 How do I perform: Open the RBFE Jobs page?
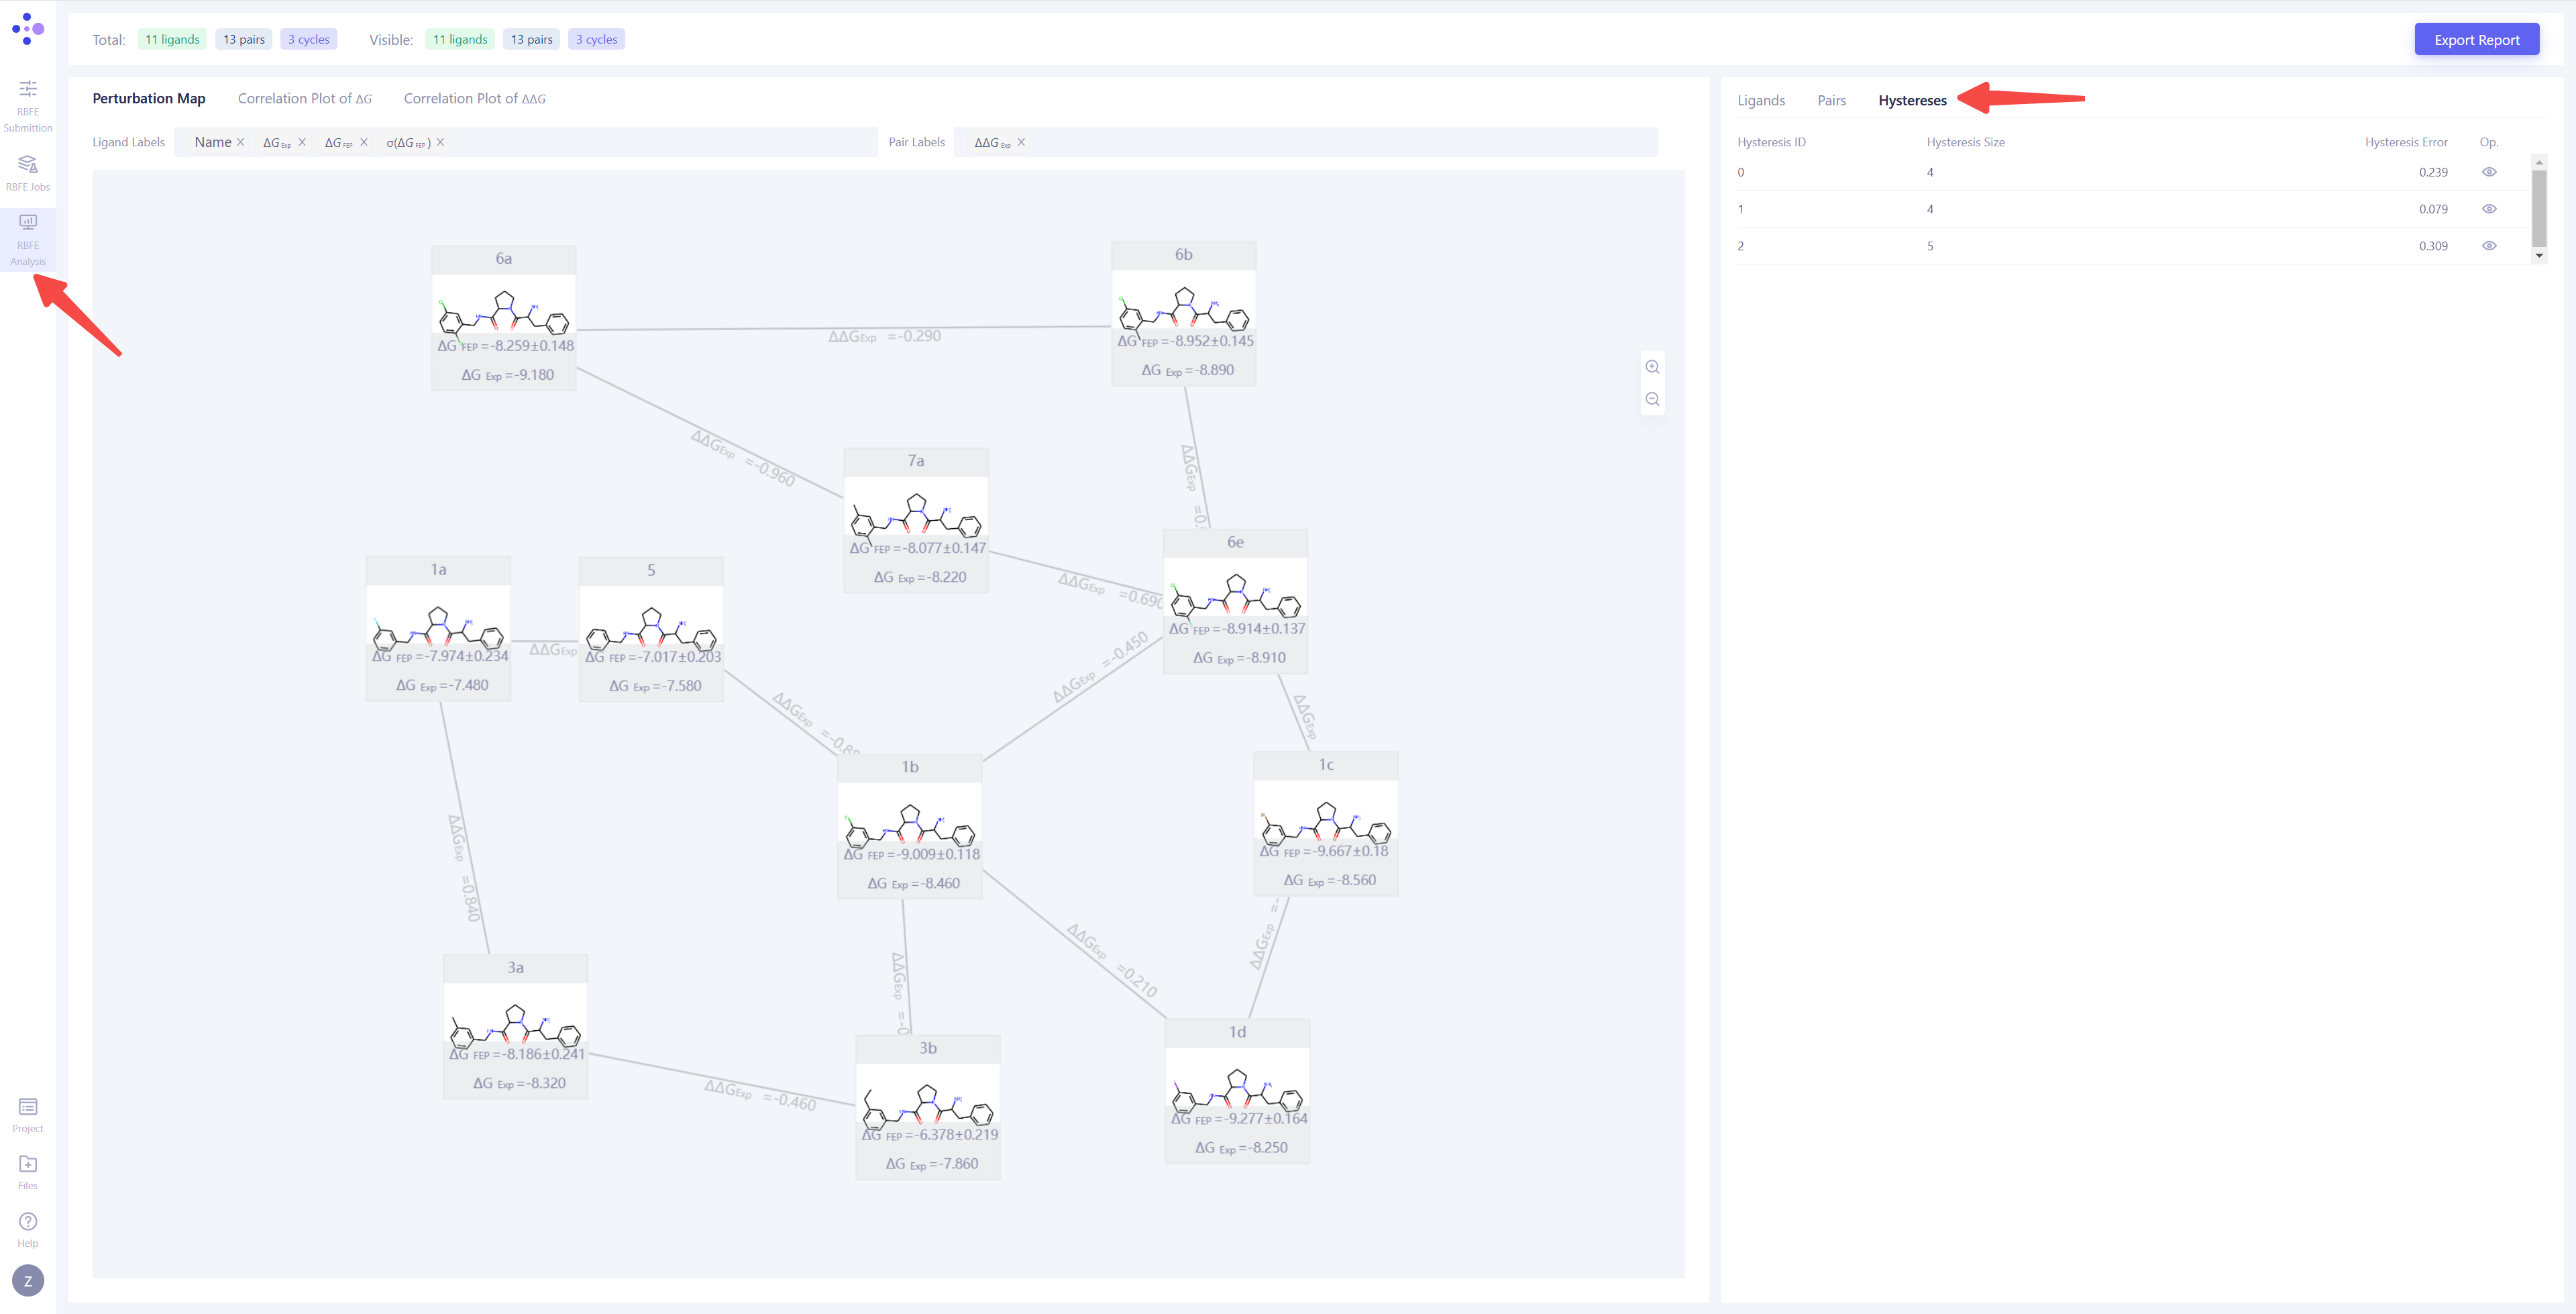(27, 172)
